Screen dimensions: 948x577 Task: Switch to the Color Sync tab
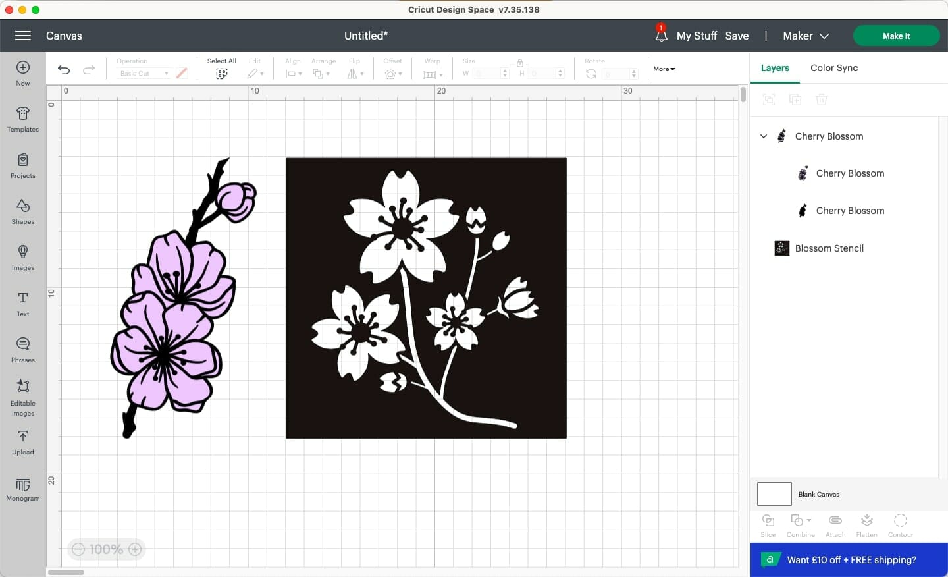[833, 68]
